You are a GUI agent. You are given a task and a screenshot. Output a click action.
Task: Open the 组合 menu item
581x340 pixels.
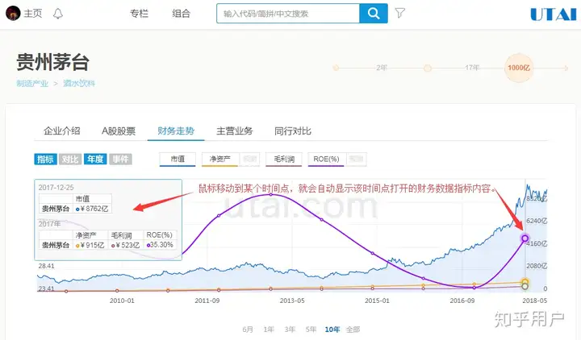pos(182,14)
